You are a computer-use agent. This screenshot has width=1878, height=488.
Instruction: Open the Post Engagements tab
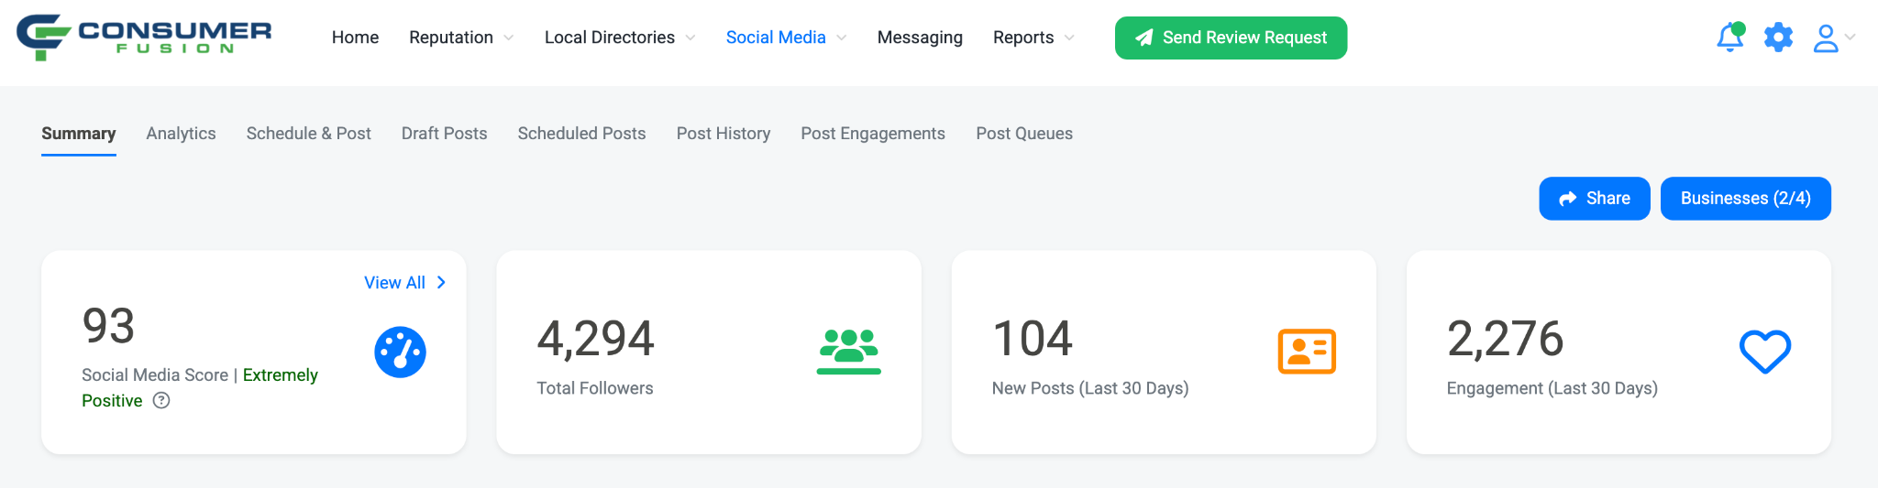[873, 134]
